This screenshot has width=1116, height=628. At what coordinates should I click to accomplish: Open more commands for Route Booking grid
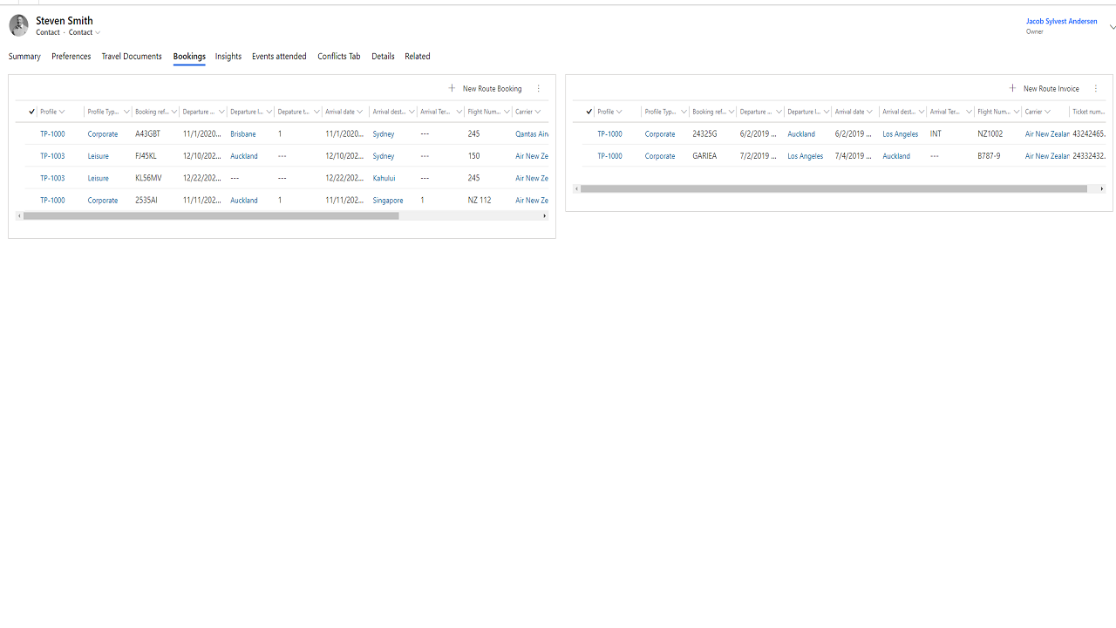click(539, 88)
